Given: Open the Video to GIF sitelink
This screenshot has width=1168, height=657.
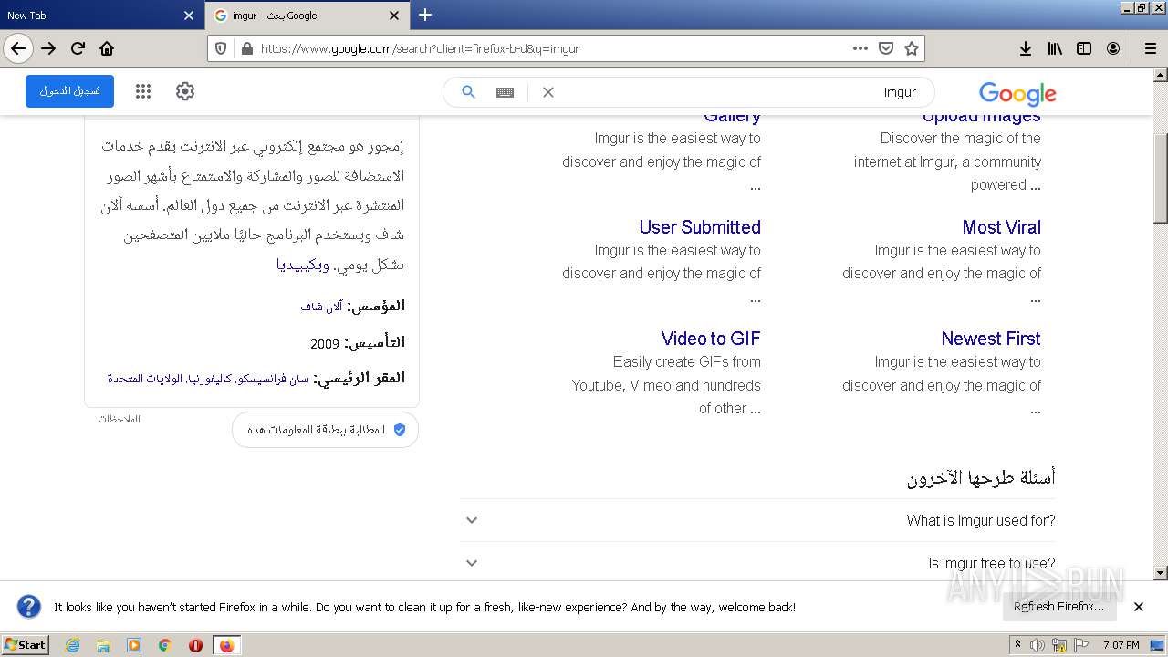Looking at the screenshot, I should tap(711, 339).
